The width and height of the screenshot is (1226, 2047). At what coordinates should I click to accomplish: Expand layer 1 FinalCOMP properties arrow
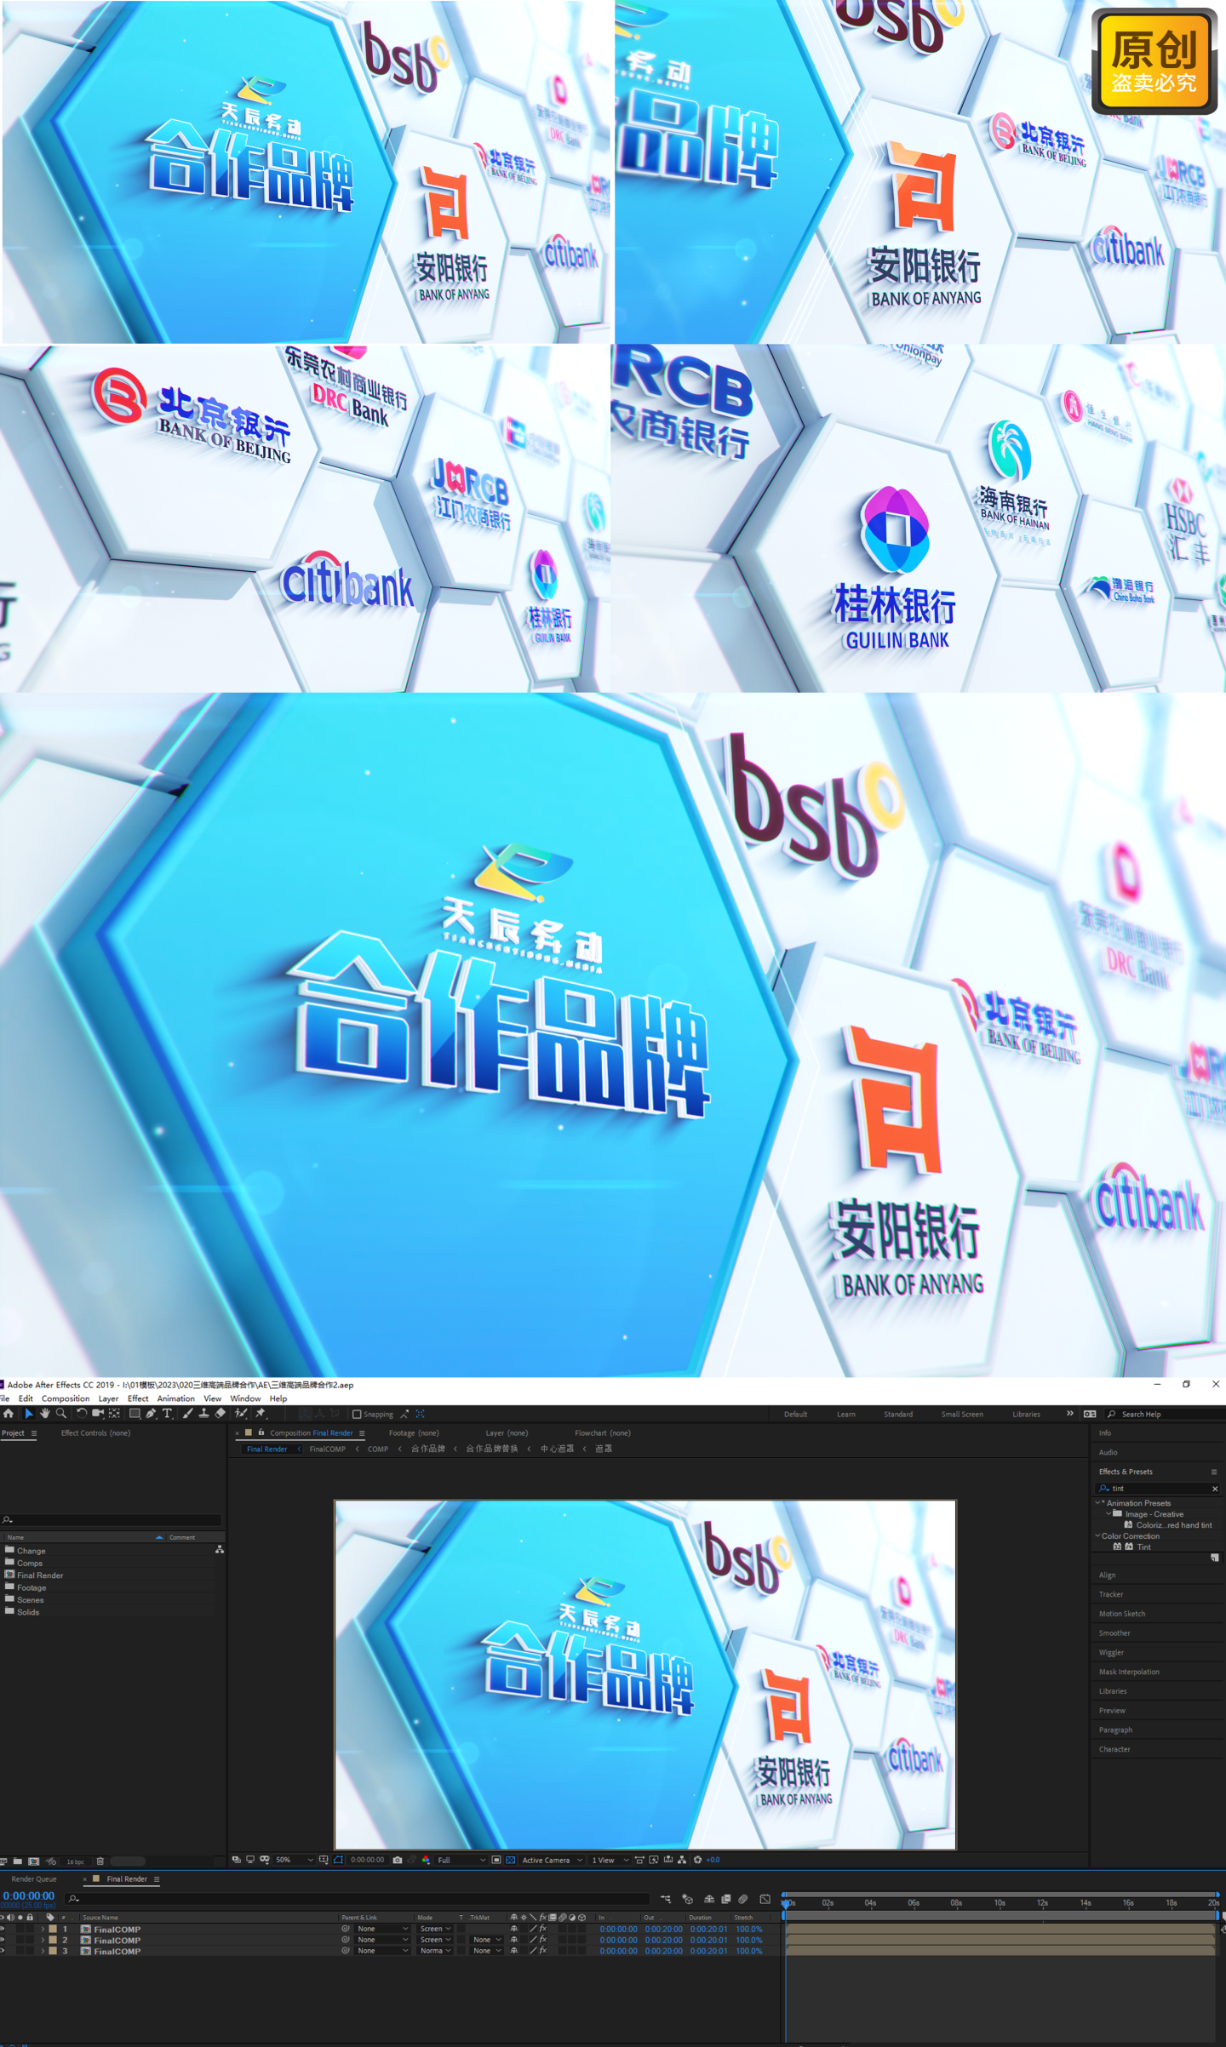43,1930
